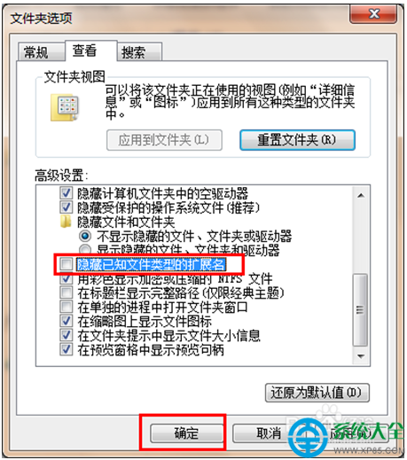Click the scrollbar down arrow
Screen dimensions: 407x460
pyautogui.click(x=361, y=356)
